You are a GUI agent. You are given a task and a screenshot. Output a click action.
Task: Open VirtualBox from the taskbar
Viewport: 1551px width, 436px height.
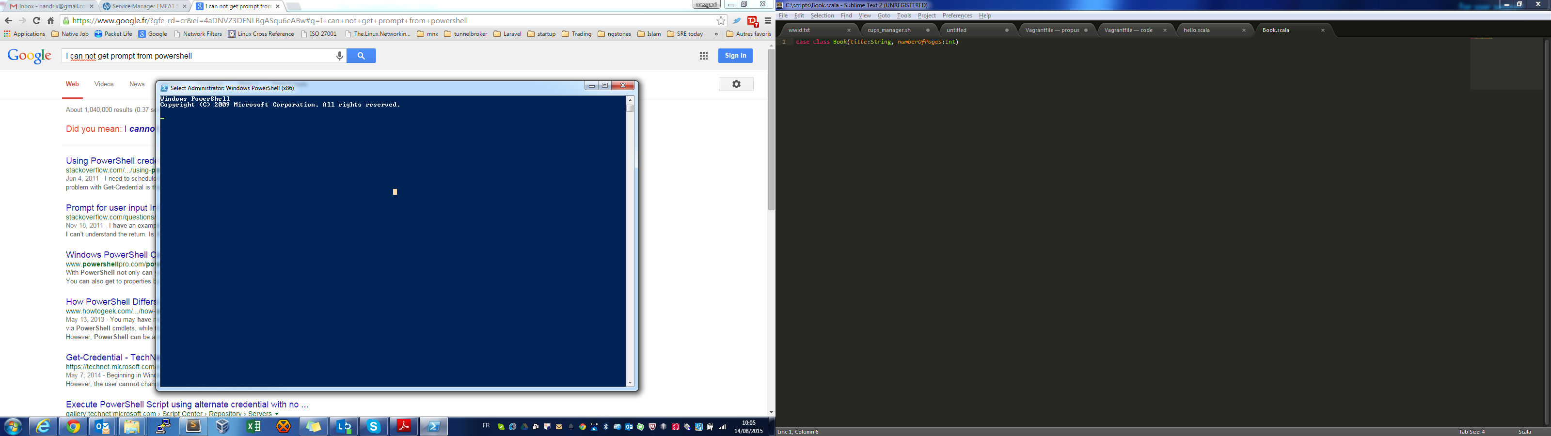[223, 427]
